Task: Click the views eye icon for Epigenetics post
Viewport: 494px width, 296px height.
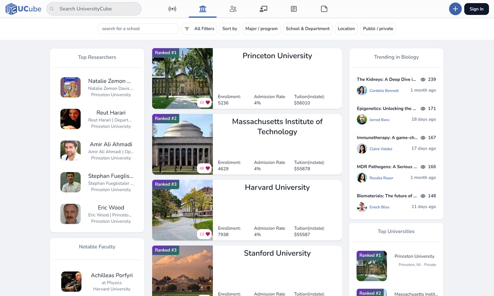Action: coord(423,109)
